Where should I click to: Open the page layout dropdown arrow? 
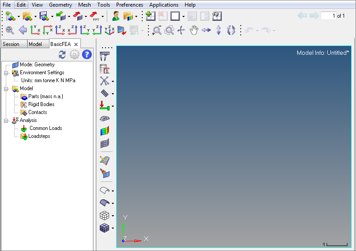click(183, 16)
